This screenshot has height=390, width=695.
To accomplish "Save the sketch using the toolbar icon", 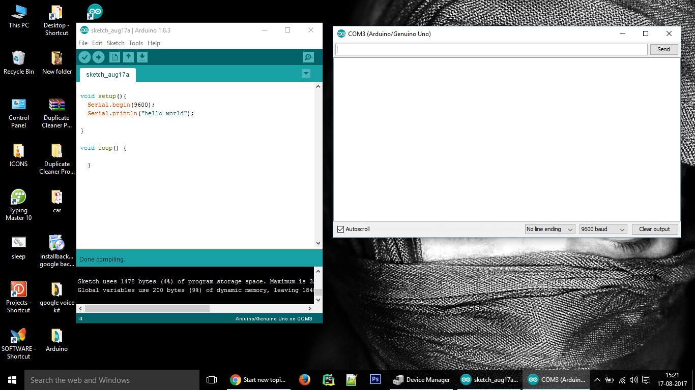I will 142,57.
